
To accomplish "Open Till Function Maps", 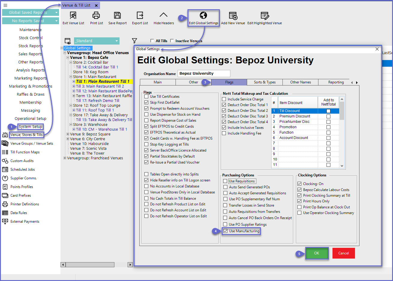I will point(25,152).
